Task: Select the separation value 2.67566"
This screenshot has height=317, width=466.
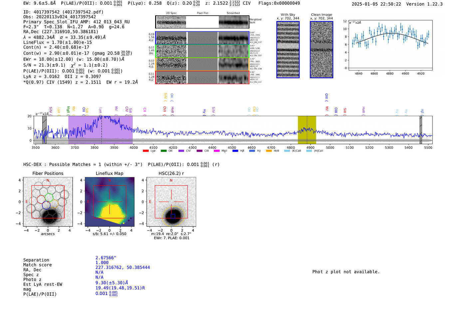Action: pyautogui.click(x=106, y=258)
